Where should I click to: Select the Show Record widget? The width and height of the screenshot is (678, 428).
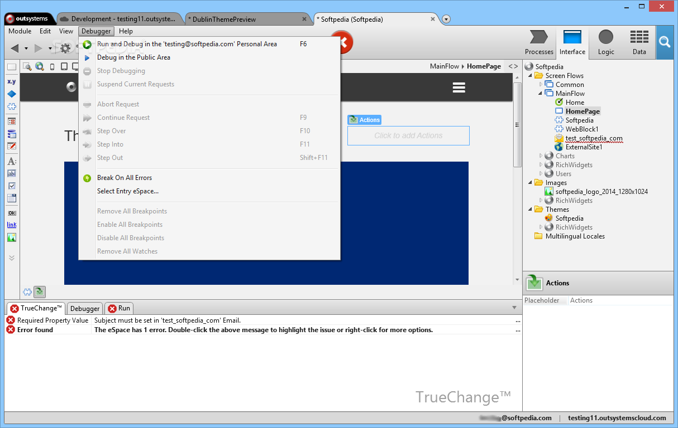[x=11, y=121]
